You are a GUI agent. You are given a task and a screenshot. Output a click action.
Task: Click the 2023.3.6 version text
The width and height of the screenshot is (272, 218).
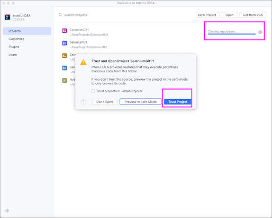click(19, 20)
